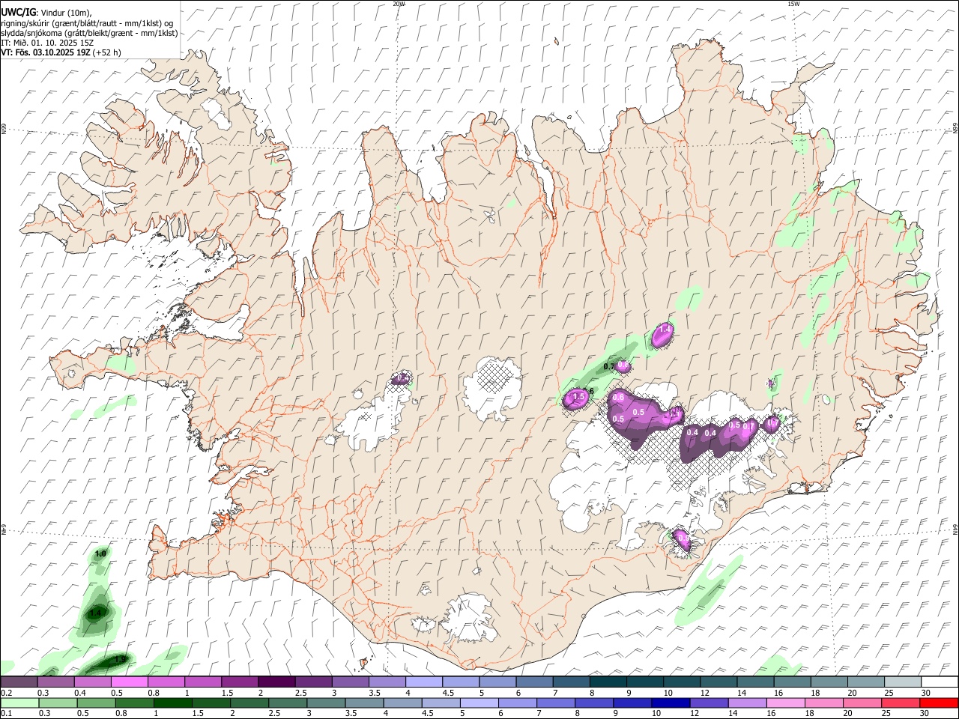Click the '0.2' label in the upper legend

point(7,693)
